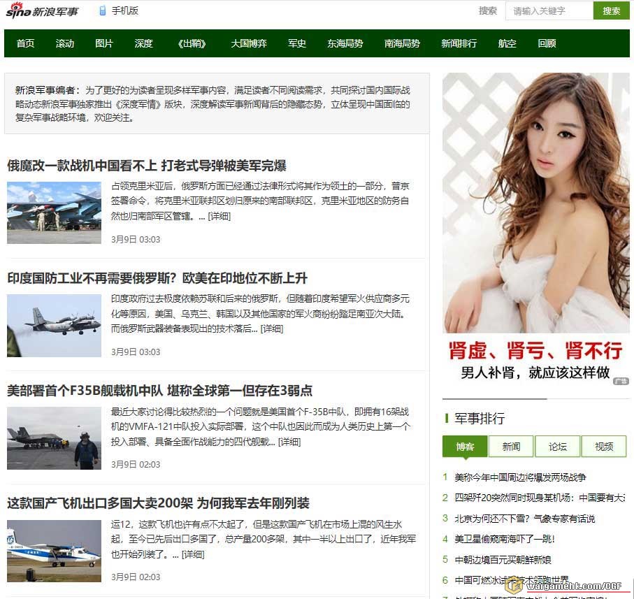634x599 pixels.
Task: Switch to the 视频 ranking tab
Action: pos(603,447)
